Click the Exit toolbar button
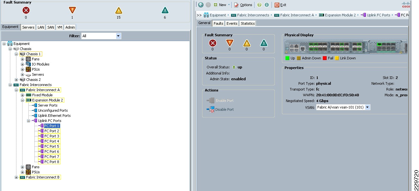Viewport: 419px width, 191px height. coord(280,5)
